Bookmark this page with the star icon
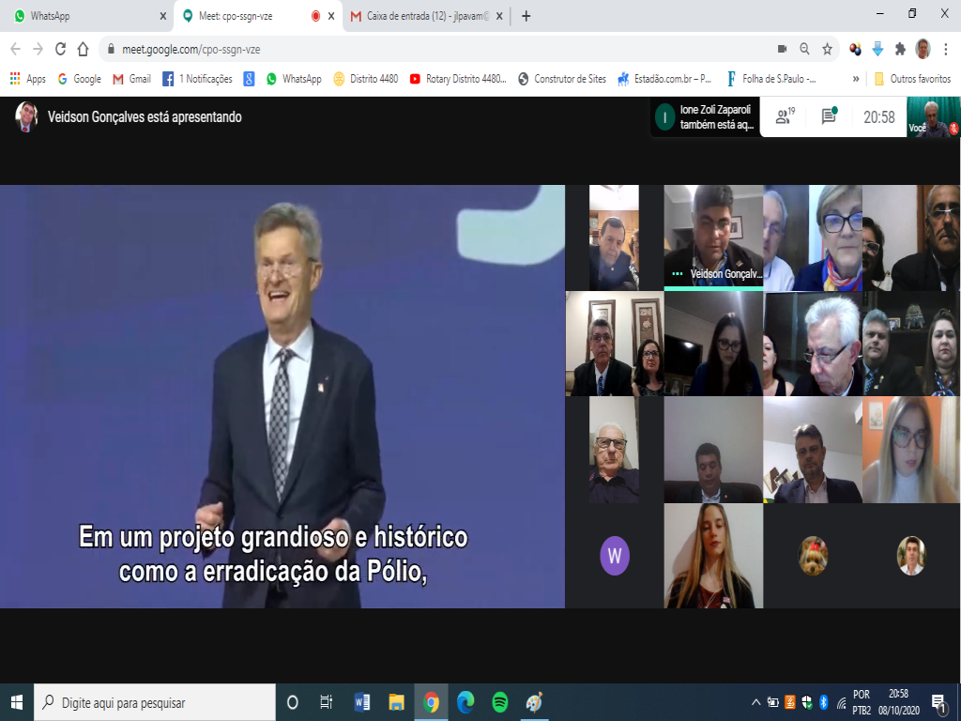961x721 pixels. pyautogui.click(x=827, y=49)
